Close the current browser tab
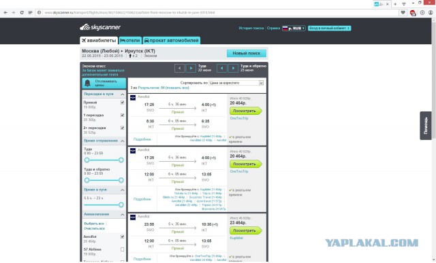436x263 pixels. pos(388,4)
